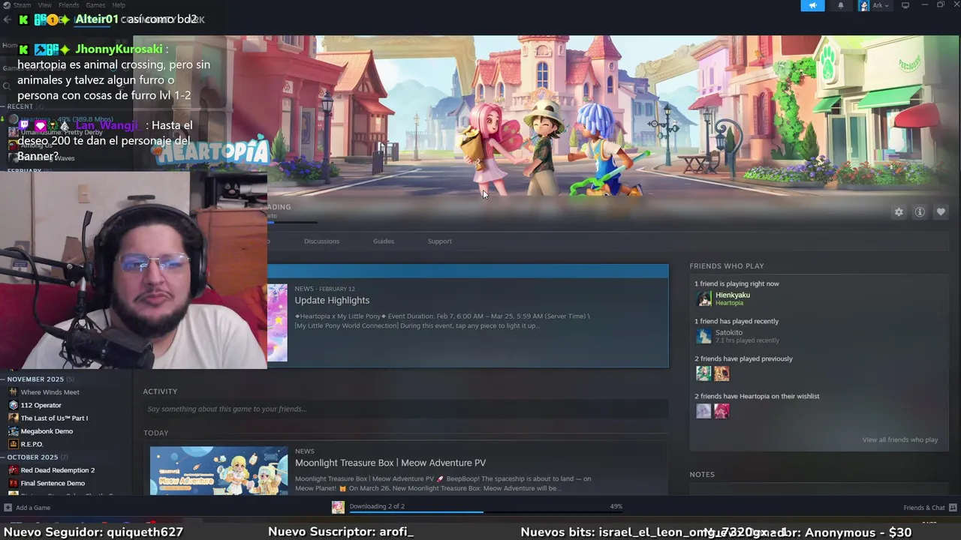Click the Heartopia update progress bar
This screenshot has width=961, height=540.
pos(293,222)
